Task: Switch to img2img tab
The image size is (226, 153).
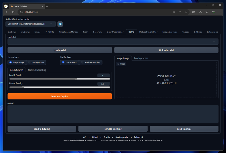Action: pyautogui.click(x=25, y=32)
